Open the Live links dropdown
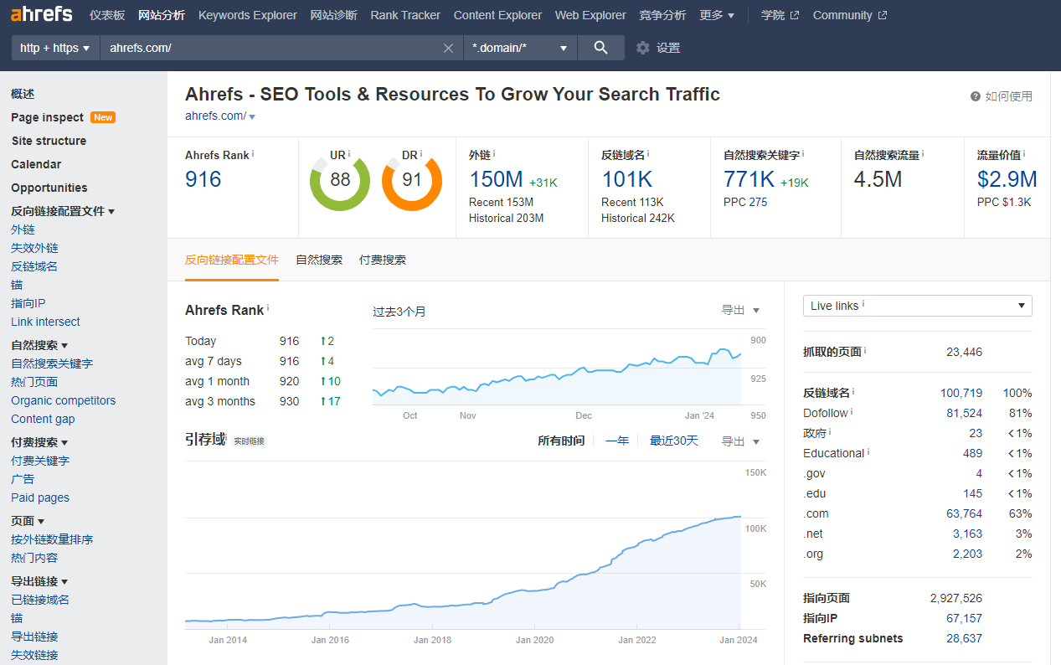 pos(917,306)
